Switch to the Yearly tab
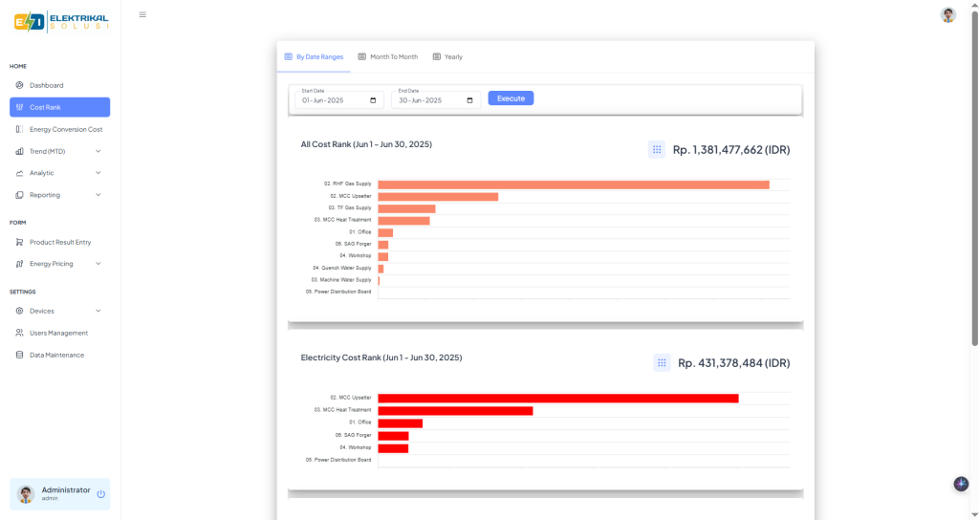Screen dimensions: 979x520 point(447,57)
